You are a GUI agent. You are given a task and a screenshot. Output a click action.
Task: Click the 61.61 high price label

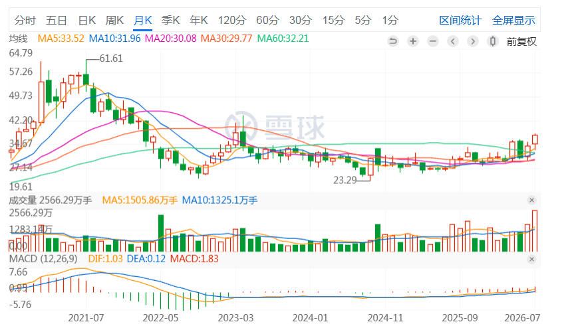111,58
